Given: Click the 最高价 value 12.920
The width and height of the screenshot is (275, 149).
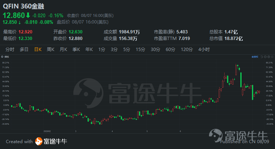Looking at the screenshot, I should [x=25, y=32].
